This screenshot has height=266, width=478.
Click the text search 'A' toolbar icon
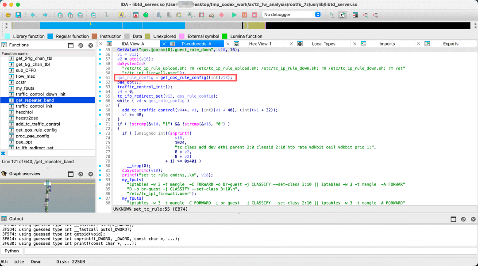[x=121, y=15]
